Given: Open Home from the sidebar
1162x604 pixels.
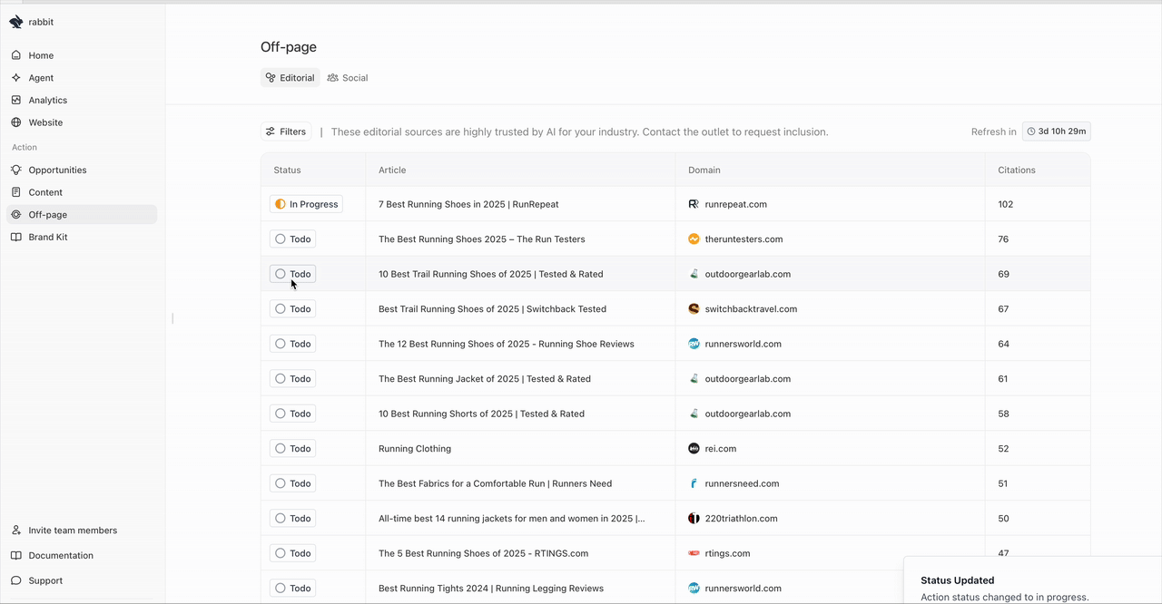Looking at the screenshot, I should (41, 55).
